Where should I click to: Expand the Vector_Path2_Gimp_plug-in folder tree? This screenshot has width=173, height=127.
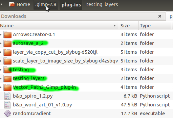pos(1,87)
